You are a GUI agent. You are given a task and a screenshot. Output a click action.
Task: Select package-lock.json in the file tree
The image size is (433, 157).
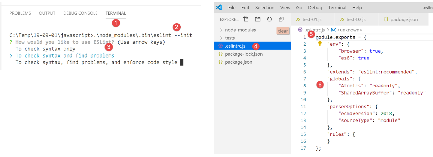tap(243, 54)
